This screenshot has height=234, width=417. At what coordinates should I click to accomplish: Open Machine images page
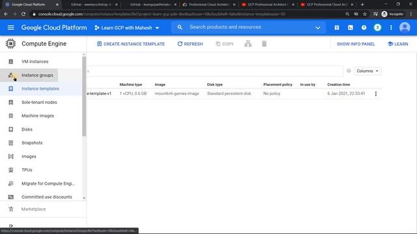click(x=38, y=116)
